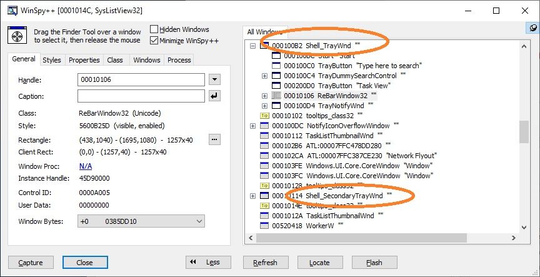Expand the NotifyIconOverflowWindow node
This screenshot has width=540, height=277.
point(252,126)
